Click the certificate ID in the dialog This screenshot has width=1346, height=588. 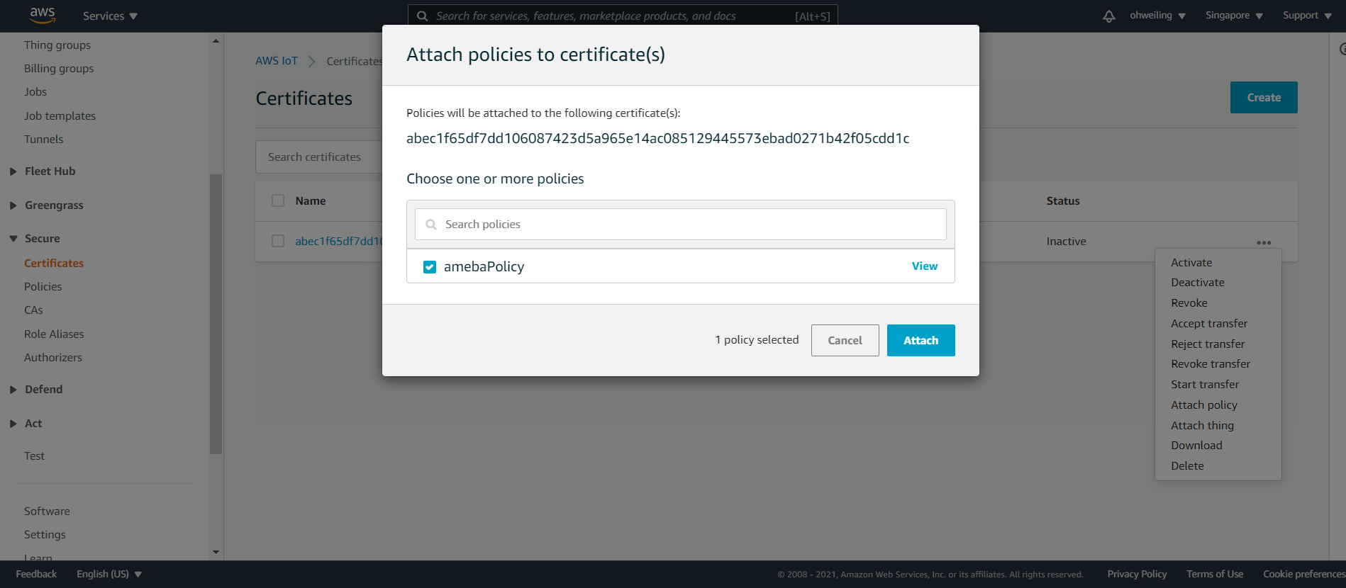[x=657, y=139]
